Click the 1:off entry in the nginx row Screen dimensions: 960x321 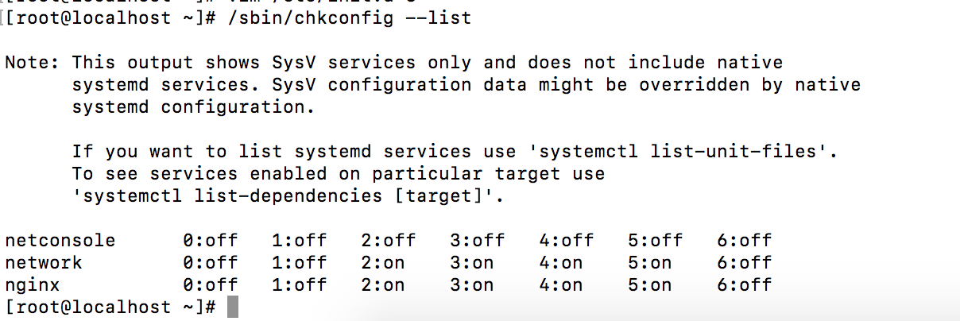click(x=299, y=285)
